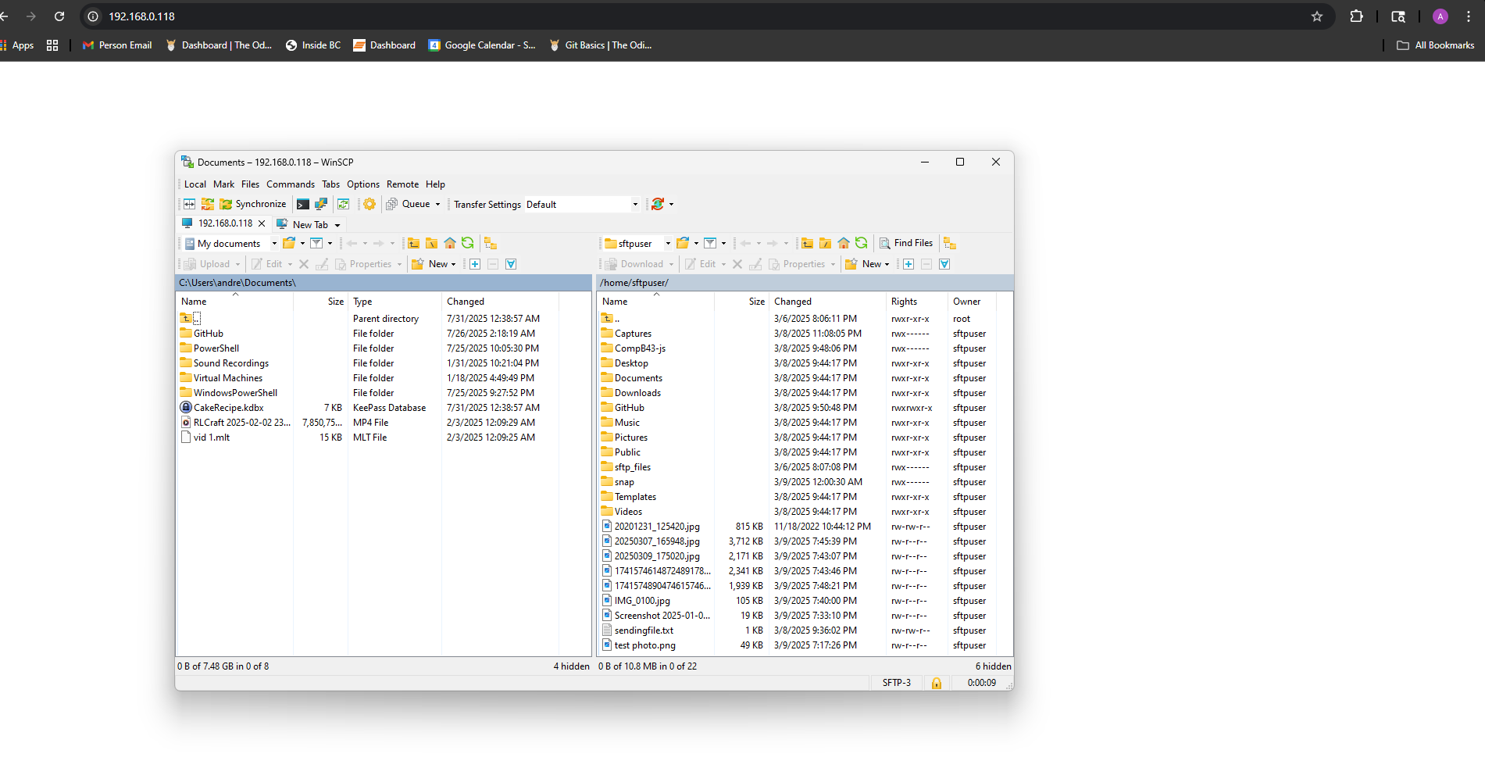
Task: Open the Options menu
Action: [363, 184]
